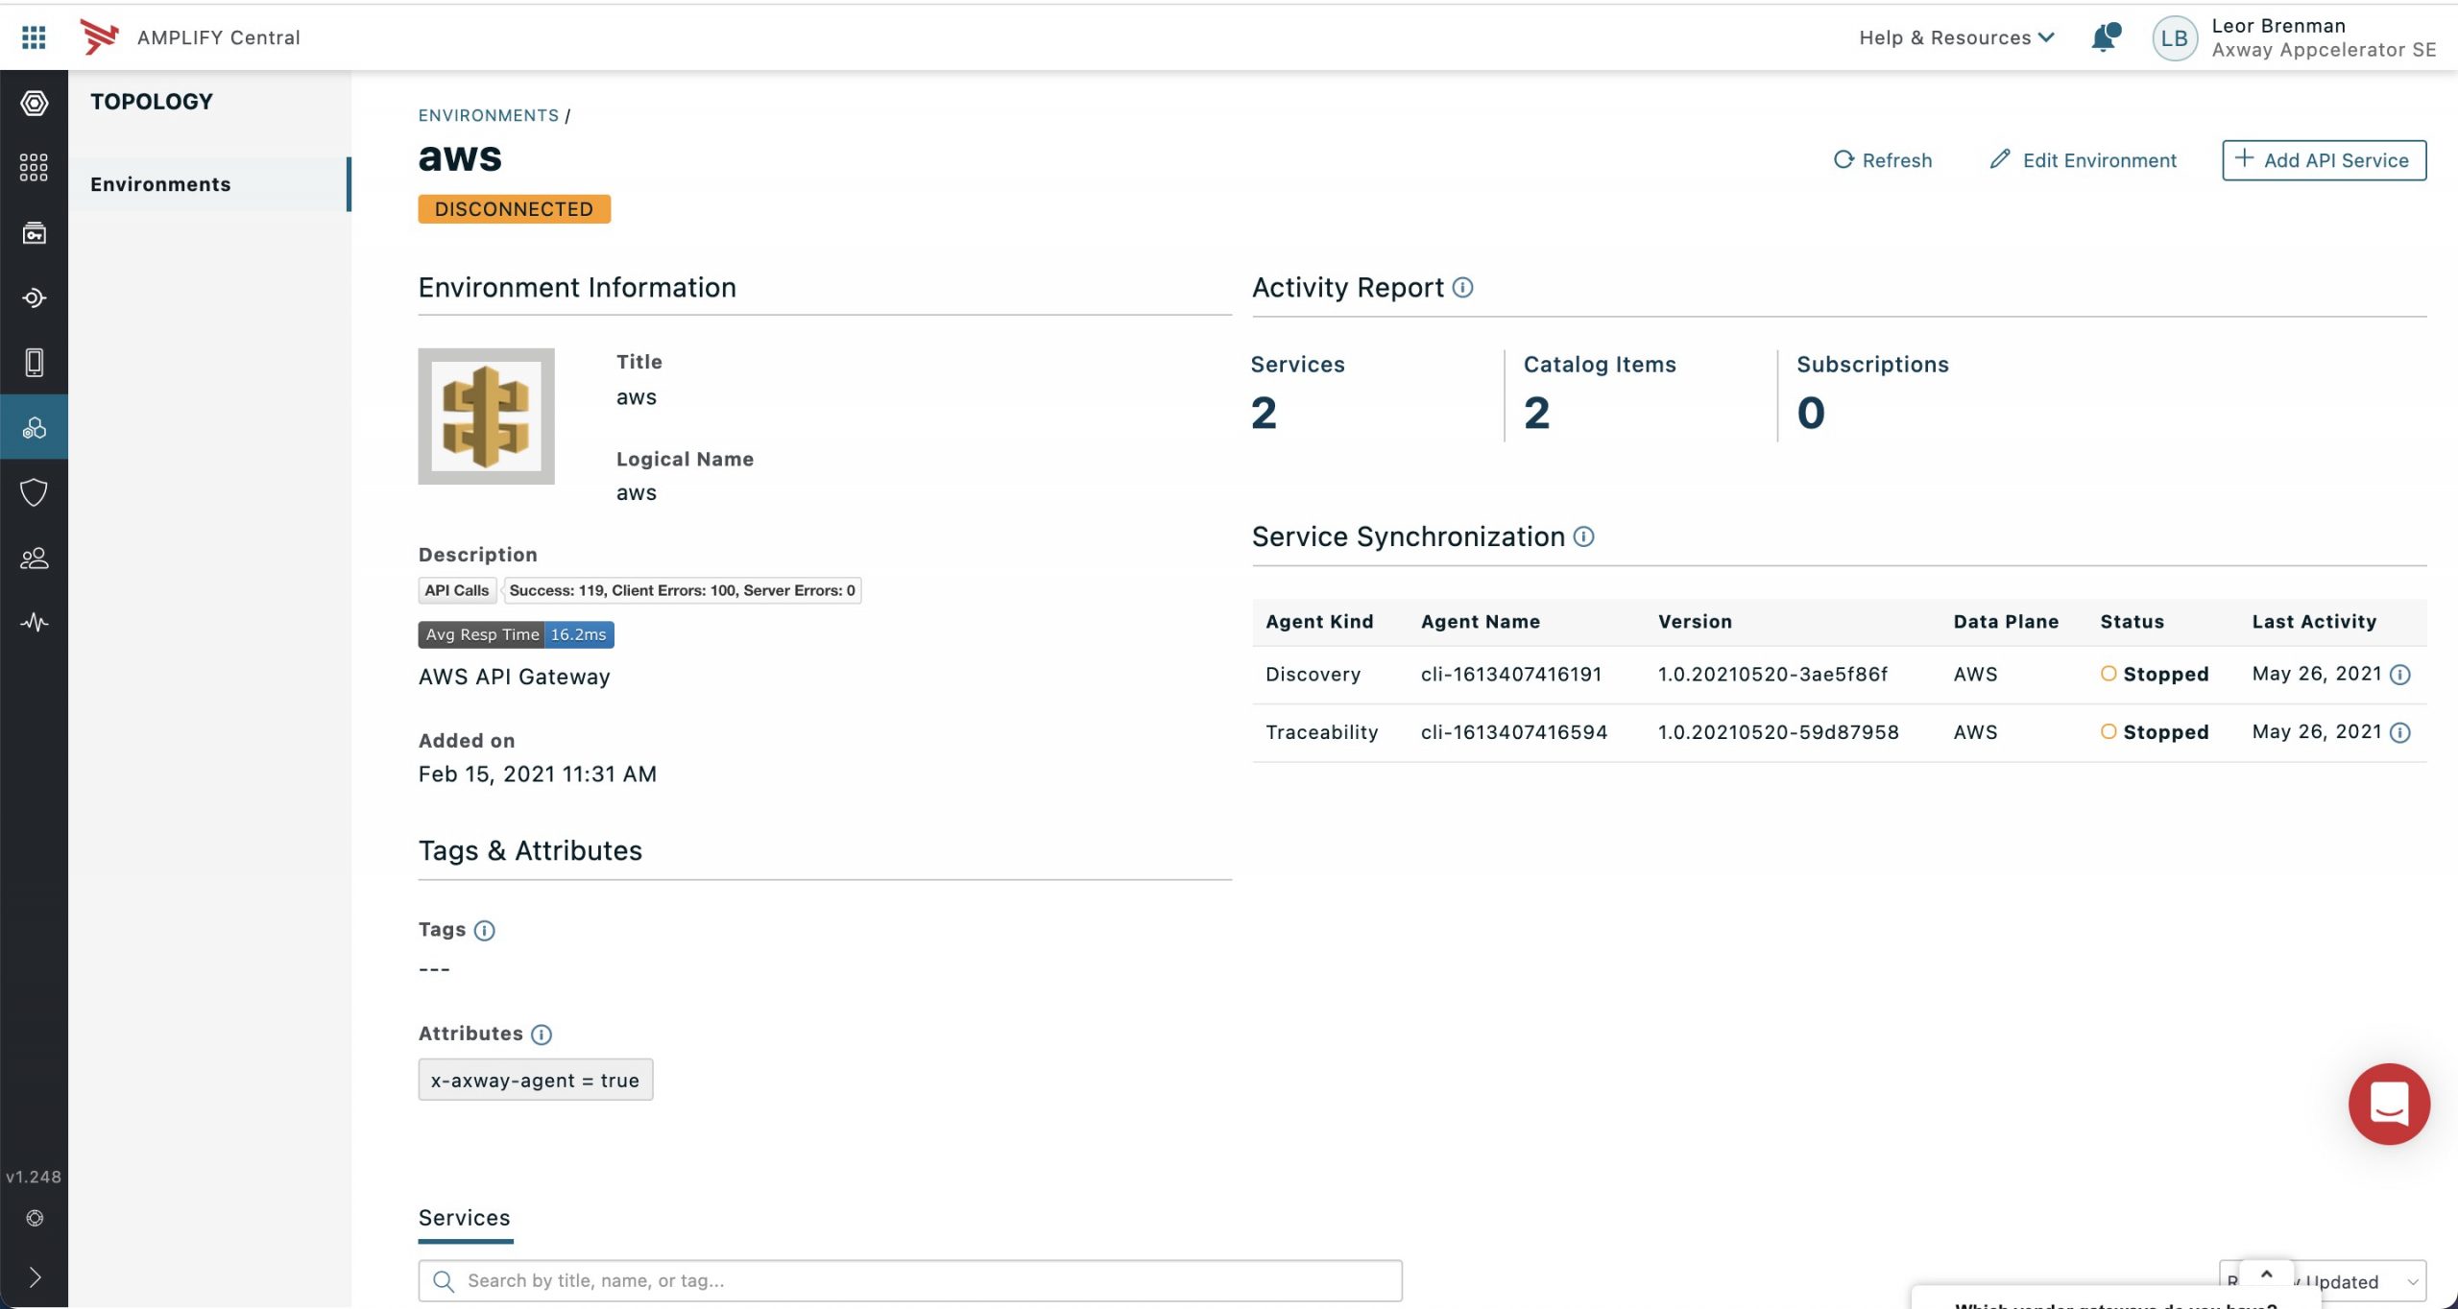
Task: Click the Services count in Activity Report
Action: click(1264, 413)
